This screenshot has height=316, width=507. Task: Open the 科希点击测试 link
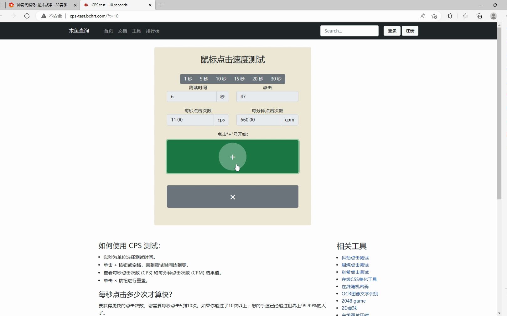(x=355, y=272)
